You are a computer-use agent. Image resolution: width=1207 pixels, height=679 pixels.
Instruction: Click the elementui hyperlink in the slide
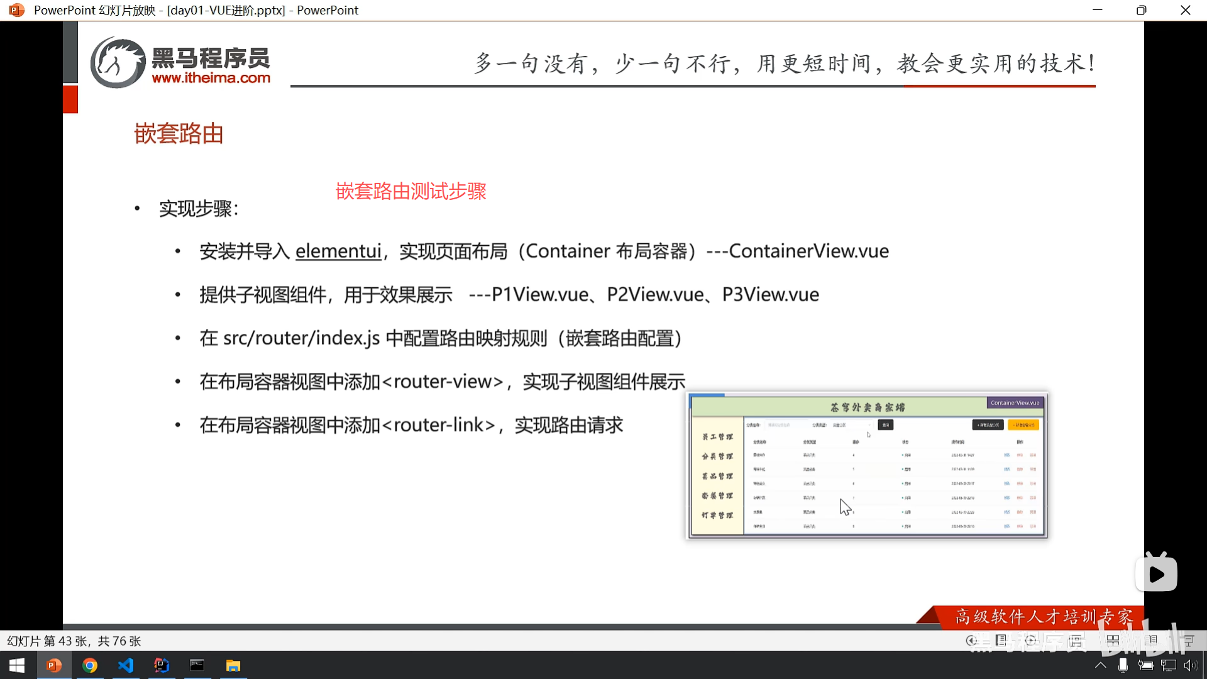[338, 251]
